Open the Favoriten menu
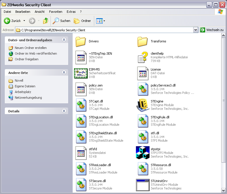Image resolution: width=227 pixels, height=194 pixels. click(x=56, y=12)
